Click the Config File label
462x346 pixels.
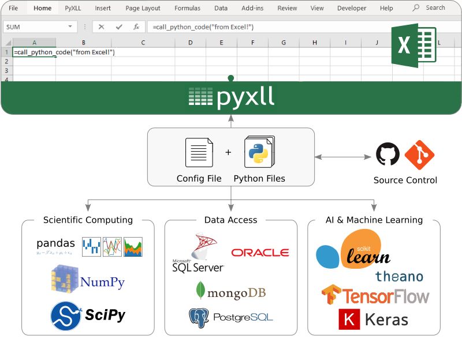point(199,179)
